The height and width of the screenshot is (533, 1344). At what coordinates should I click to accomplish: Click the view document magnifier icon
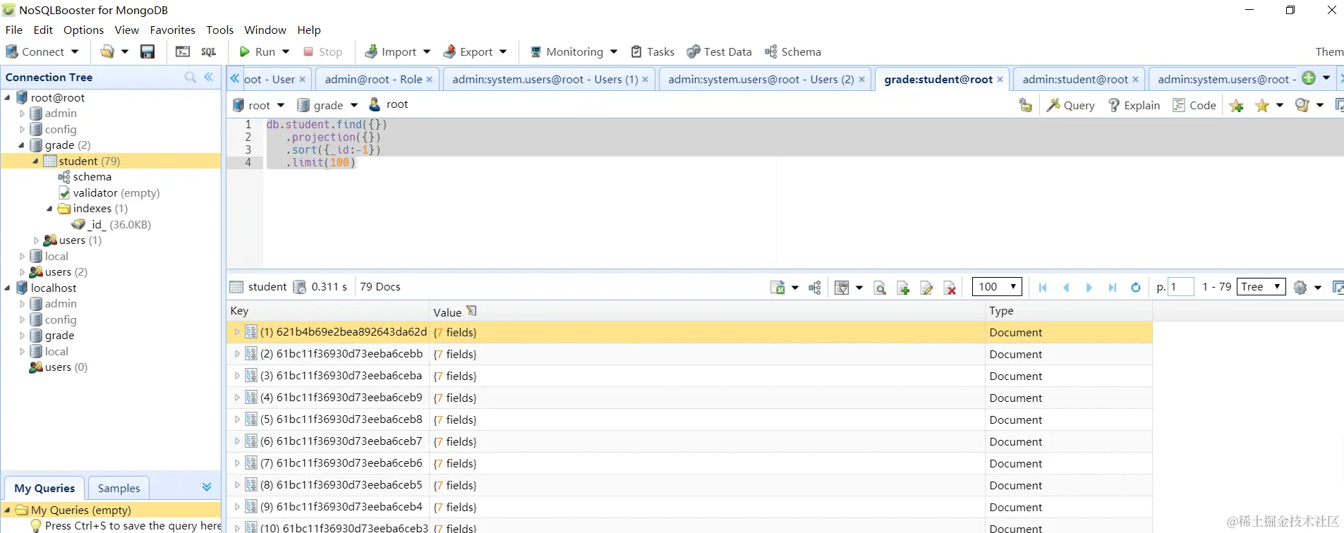click(x=880, y=288)
